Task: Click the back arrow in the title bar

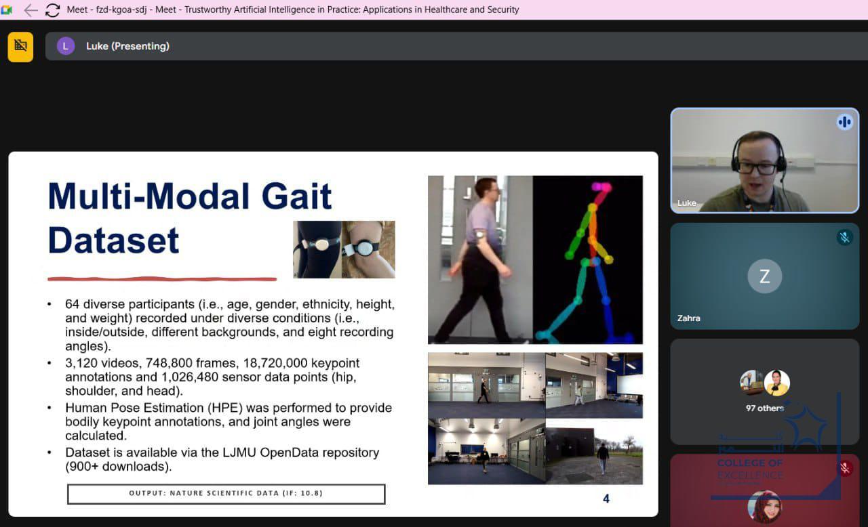Action: coord(31,10)
